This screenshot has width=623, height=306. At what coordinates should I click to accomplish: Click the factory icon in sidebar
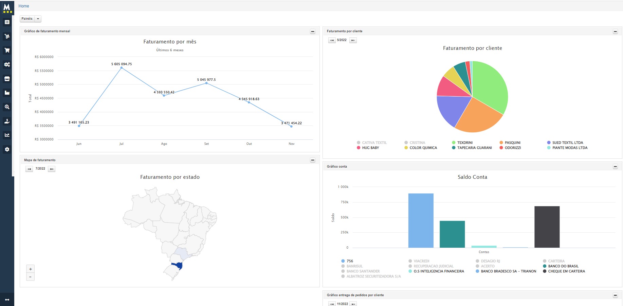click(x=7, y=93)
